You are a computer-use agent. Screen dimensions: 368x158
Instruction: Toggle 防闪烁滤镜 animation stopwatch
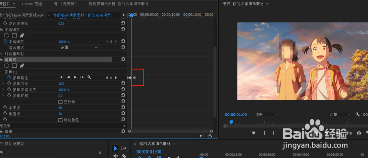5,24
